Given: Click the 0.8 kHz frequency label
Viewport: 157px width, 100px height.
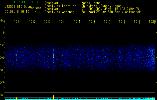Looking at the screenshot, I should (2, 70).
